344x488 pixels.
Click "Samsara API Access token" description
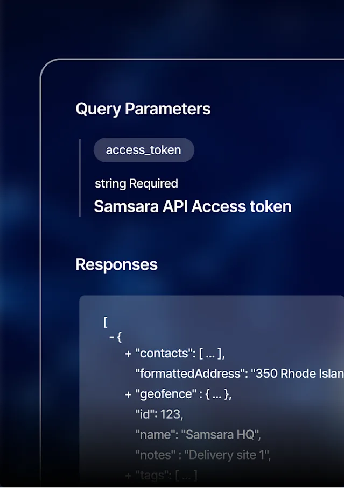pyautogui.click(x=193, y=206)
